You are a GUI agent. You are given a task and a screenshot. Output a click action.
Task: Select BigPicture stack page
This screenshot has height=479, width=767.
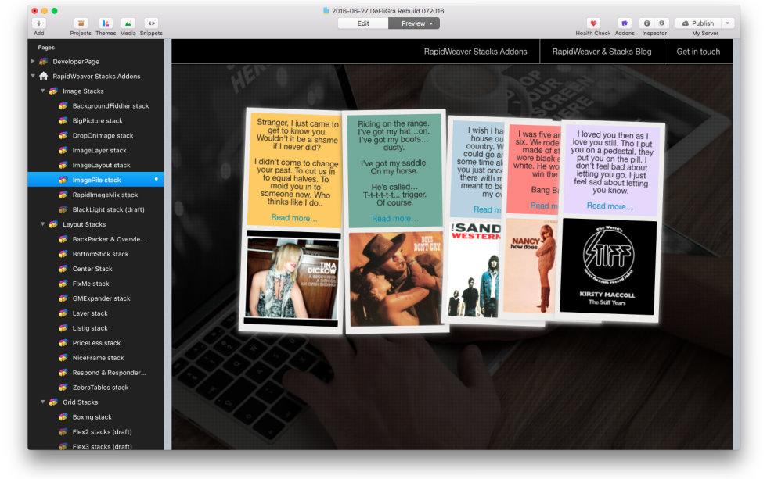pos(95,120)
